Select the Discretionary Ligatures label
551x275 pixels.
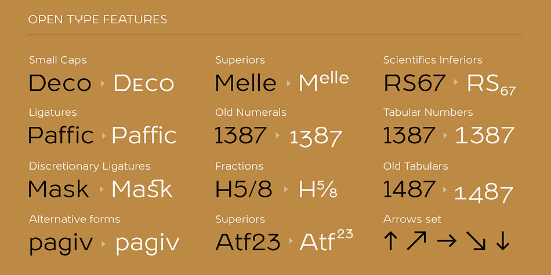(89, 166)
